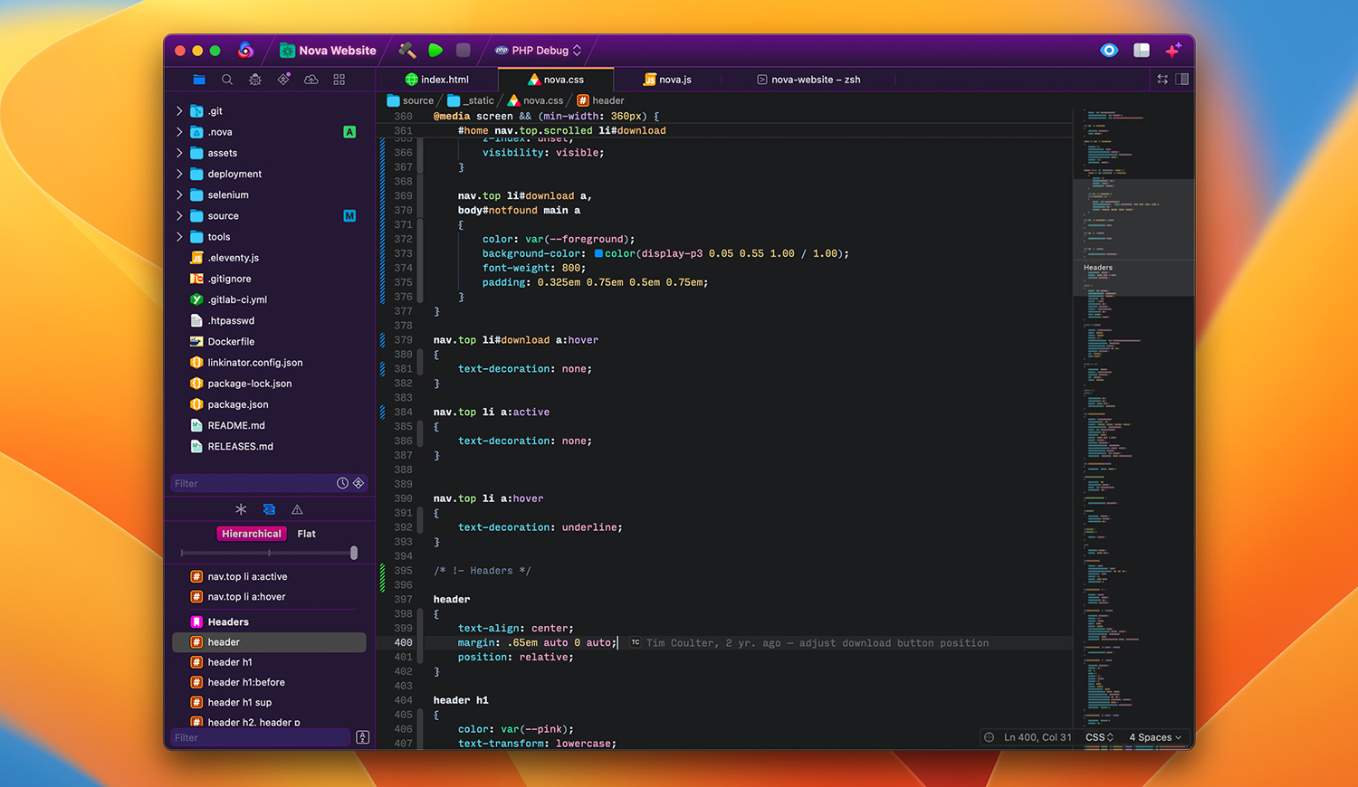
Task: Open the layout panels icon
Action: 1142,51
